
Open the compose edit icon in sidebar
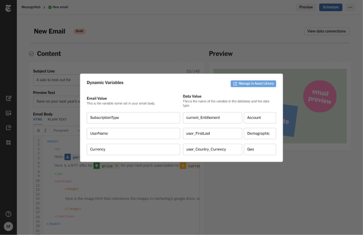click(8, 98)
